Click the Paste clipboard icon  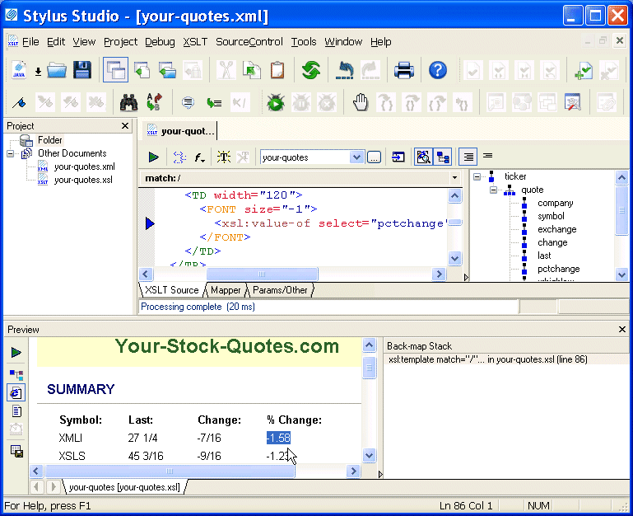pos(277,71)
